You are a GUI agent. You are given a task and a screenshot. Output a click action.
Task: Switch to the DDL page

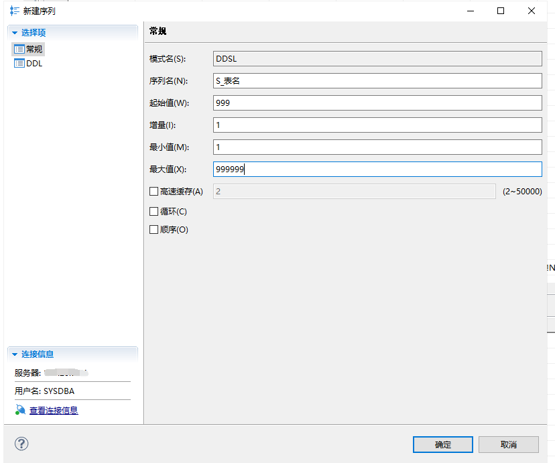(34, 64)
